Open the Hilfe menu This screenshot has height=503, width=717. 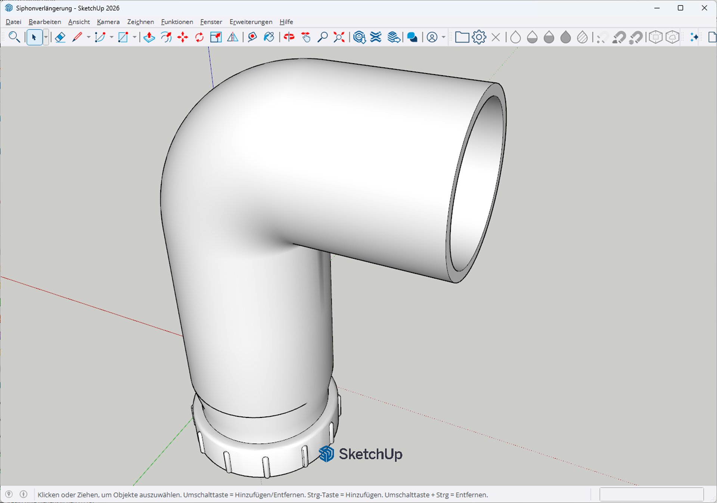(286, 22)
